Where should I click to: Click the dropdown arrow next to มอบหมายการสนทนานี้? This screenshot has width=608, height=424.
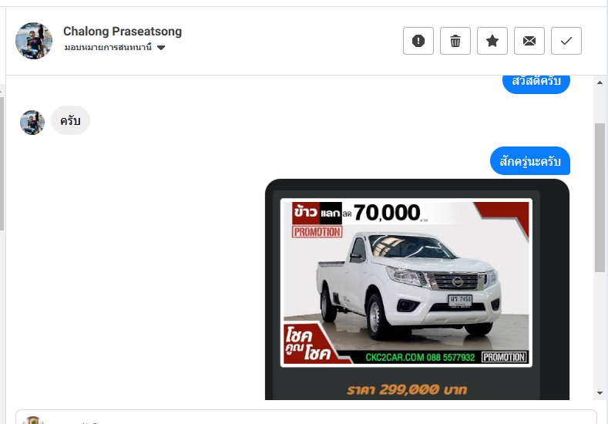161,48
